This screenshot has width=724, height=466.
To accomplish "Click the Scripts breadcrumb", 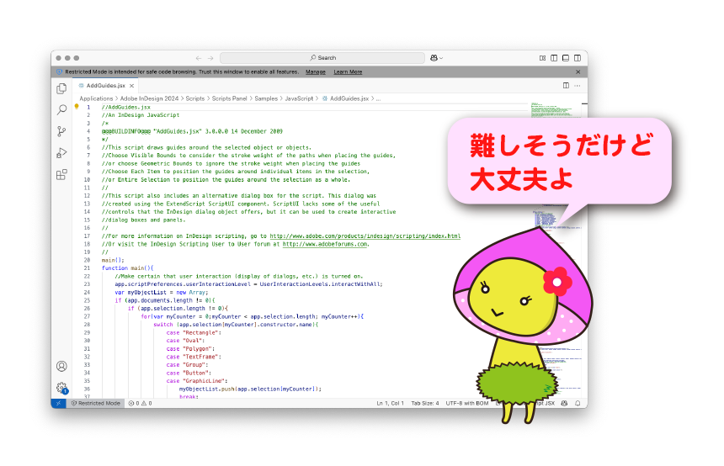I will (x=194, y=98).
